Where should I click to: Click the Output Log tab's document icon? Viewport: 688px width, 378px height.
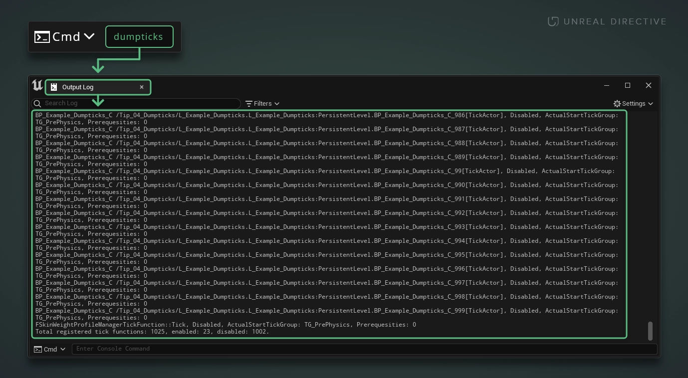[x=54, y=87]
